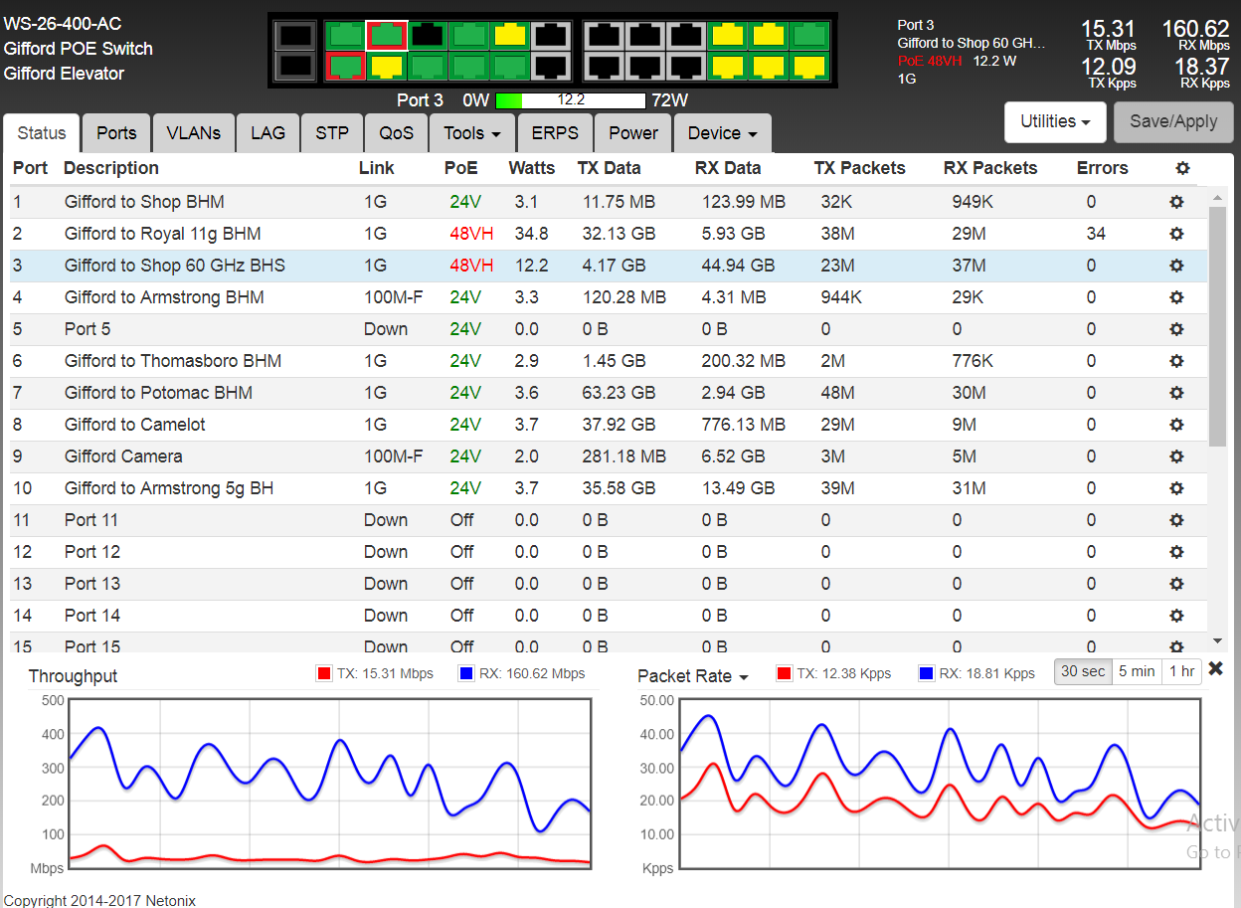Screen dimensions: 1241x908
Task: Click the gear icon for port 1 row
Action: tap(1176, 202)
